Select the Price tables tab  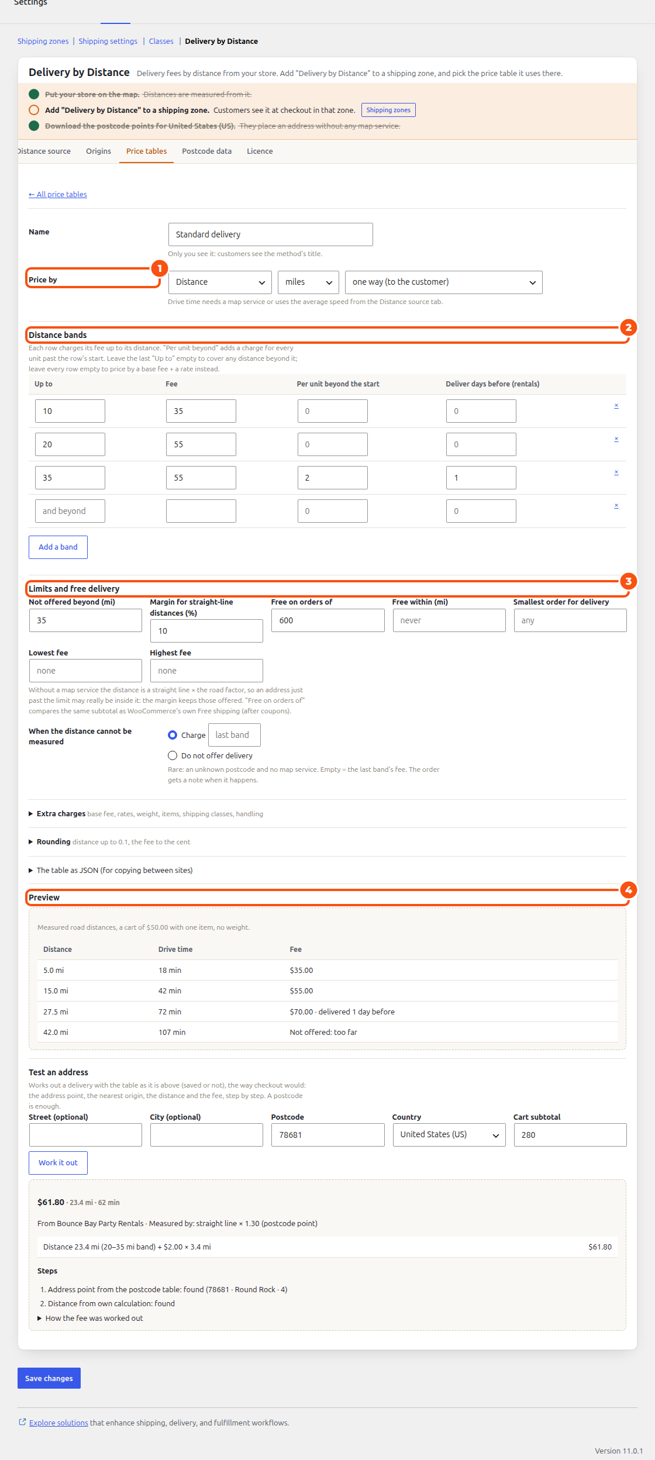pos(146,151)
